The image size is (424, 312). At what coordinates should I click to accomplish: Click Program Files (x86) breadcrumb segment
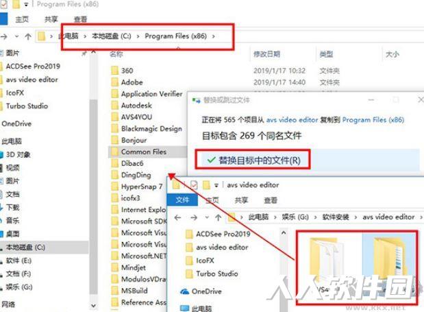click(x=176, y=36)
